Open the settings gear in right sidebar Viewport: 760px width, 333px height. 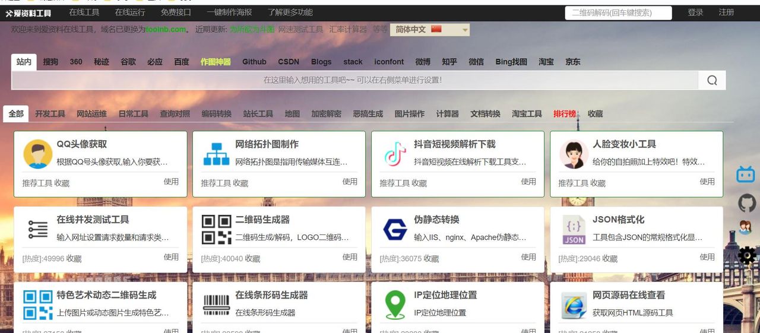(x=747, y=255)
